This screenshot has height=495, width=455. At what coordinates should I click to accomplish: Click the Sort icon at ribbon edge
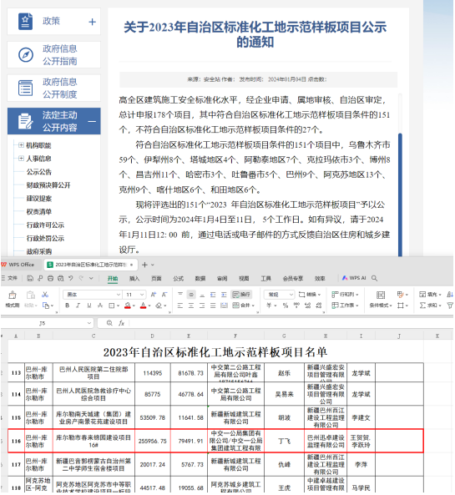(x=450, y=295)
